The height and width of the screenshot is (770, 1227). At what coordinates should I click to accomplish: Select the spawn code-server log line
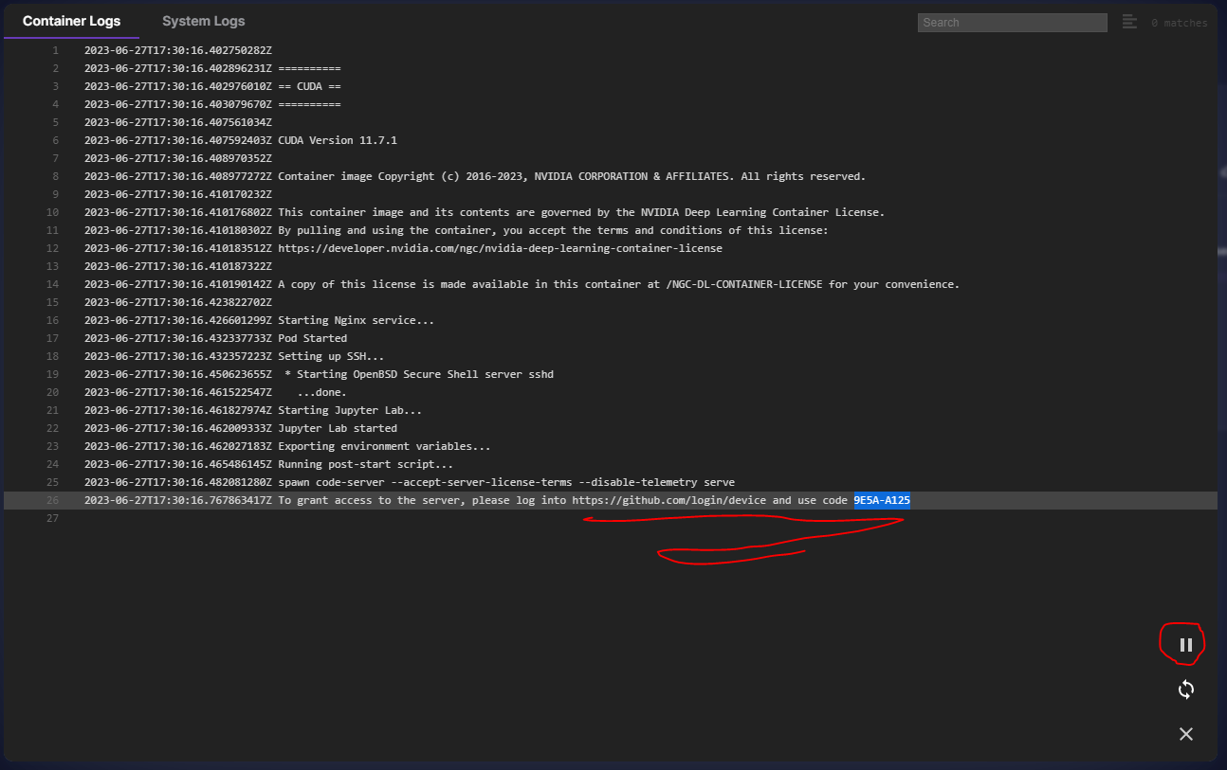(x=505, y=482)
